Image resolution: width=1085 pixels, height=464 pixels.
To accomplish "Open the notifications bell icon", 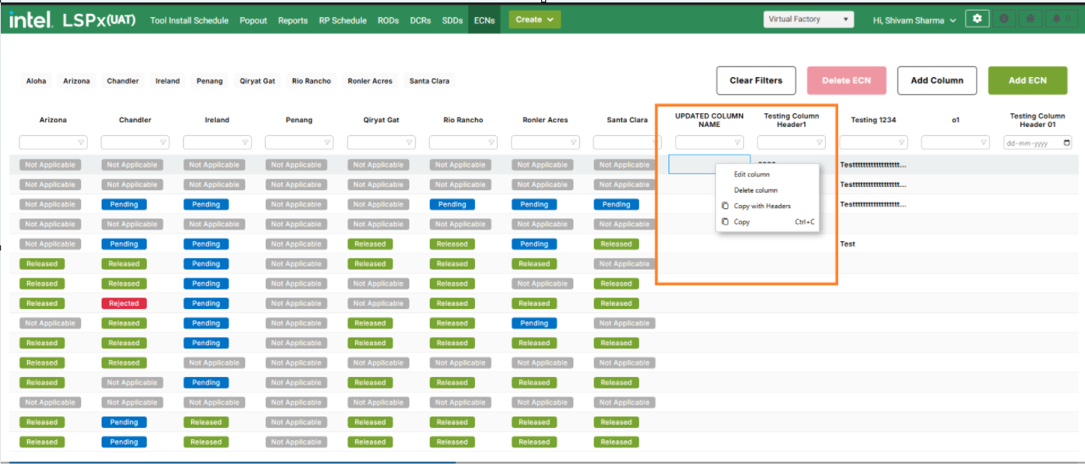I will point(1061,19).
